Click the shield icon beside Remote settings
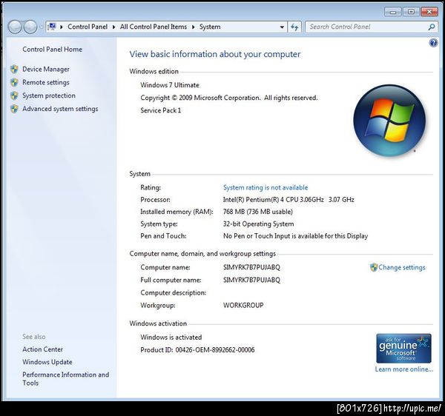Viewport: 445px width, 416px height. pyautogui.click(x=14, y=82)
